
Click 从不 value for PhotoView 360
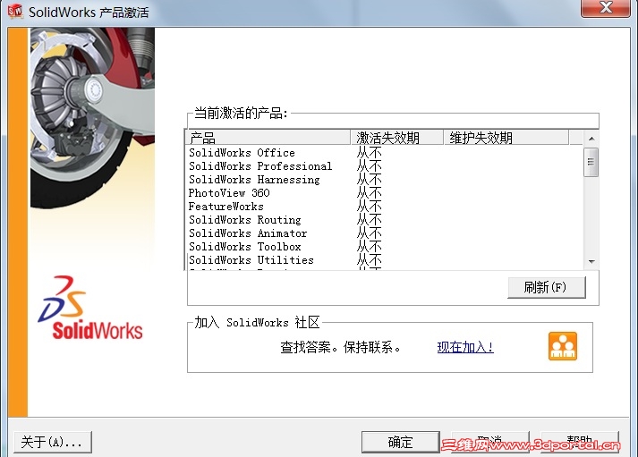369,193
